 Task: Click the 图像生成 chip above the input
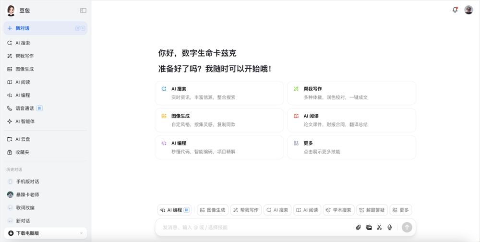pyautogui.click(x=213, y=210)
